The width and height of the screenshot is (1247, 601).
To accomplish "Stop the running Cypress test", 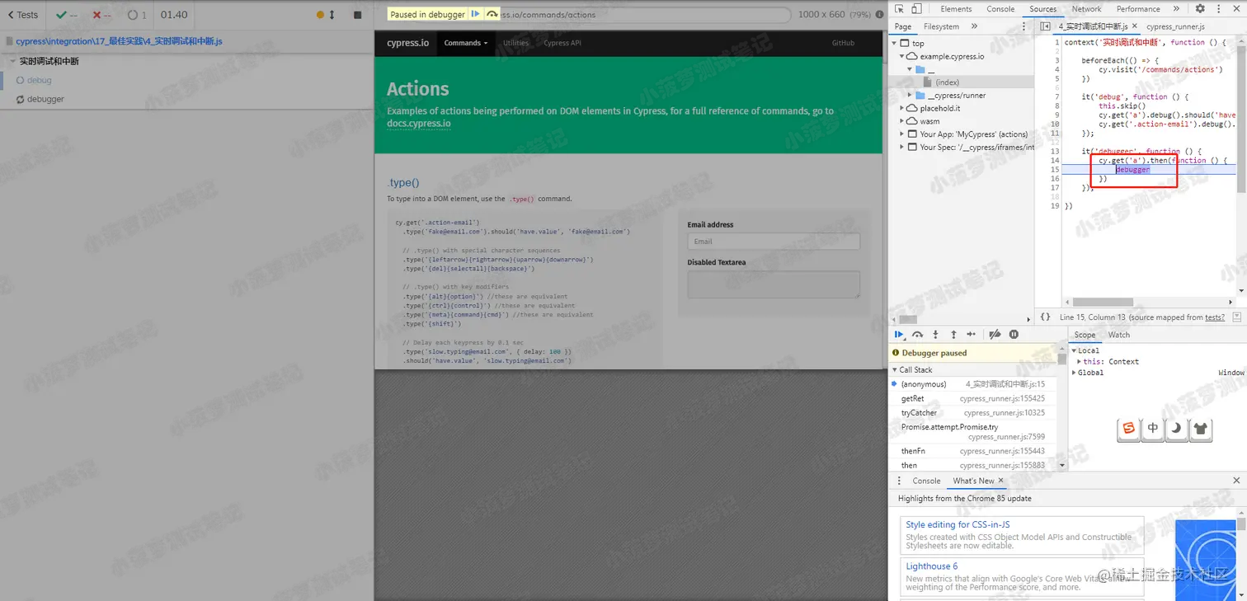I will pyautogui.click(x=357, y=15).
